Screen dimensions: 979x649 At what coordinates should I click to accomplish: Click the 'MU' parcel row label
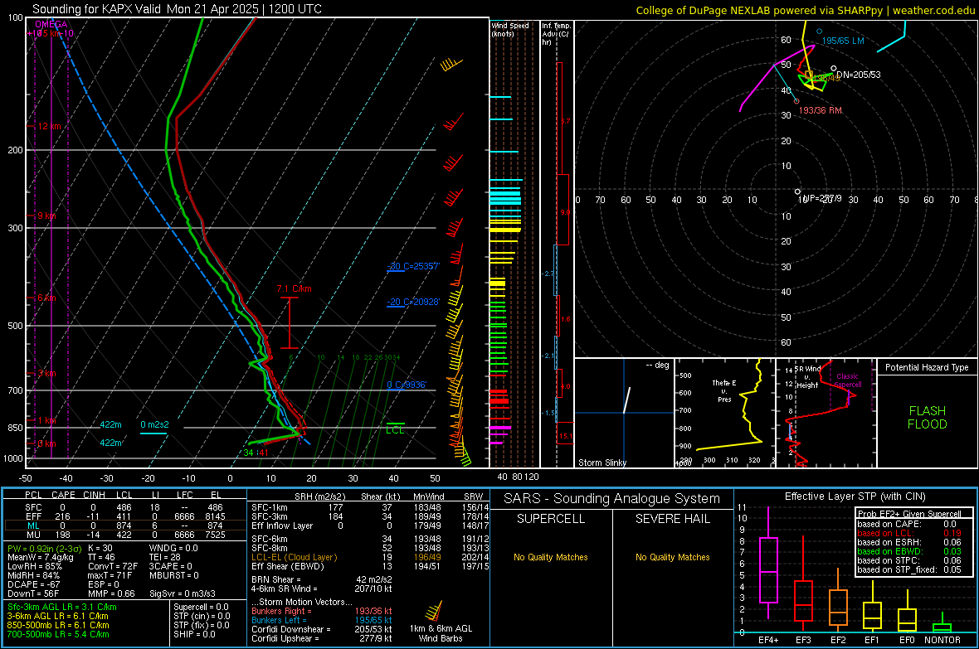[x=34, y=535]
